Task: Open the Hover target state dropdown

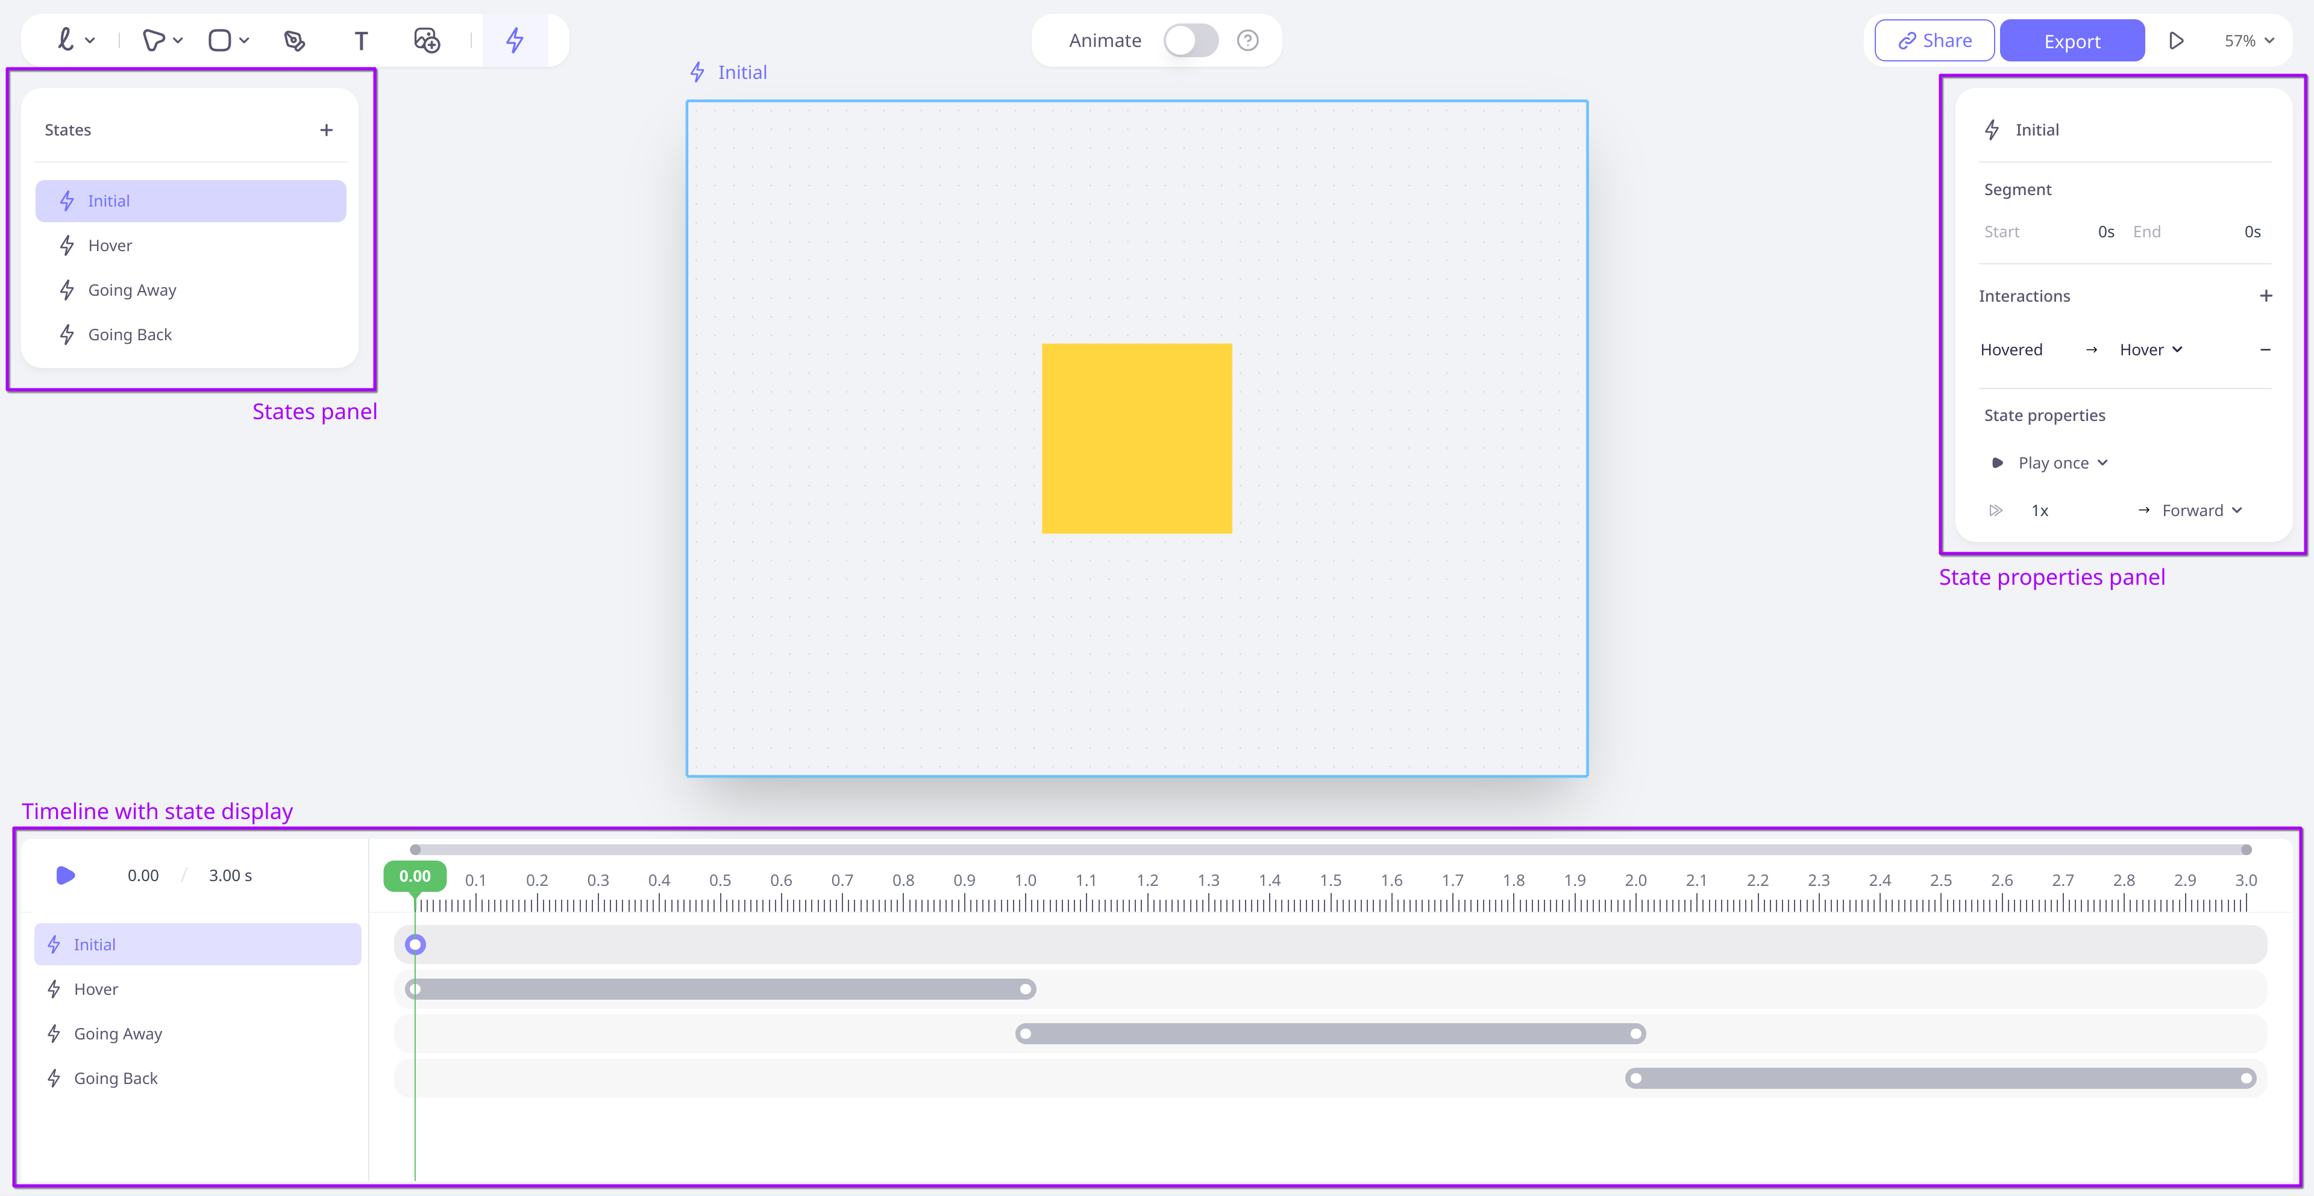Action: pos(2151,350)
